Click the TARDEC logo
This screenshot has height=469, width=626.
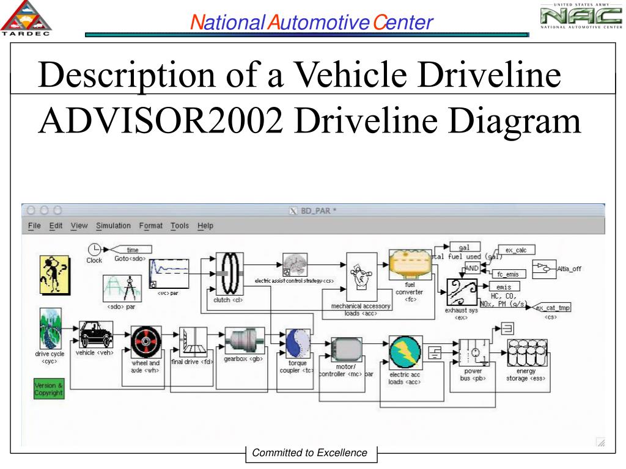point(26,18)
